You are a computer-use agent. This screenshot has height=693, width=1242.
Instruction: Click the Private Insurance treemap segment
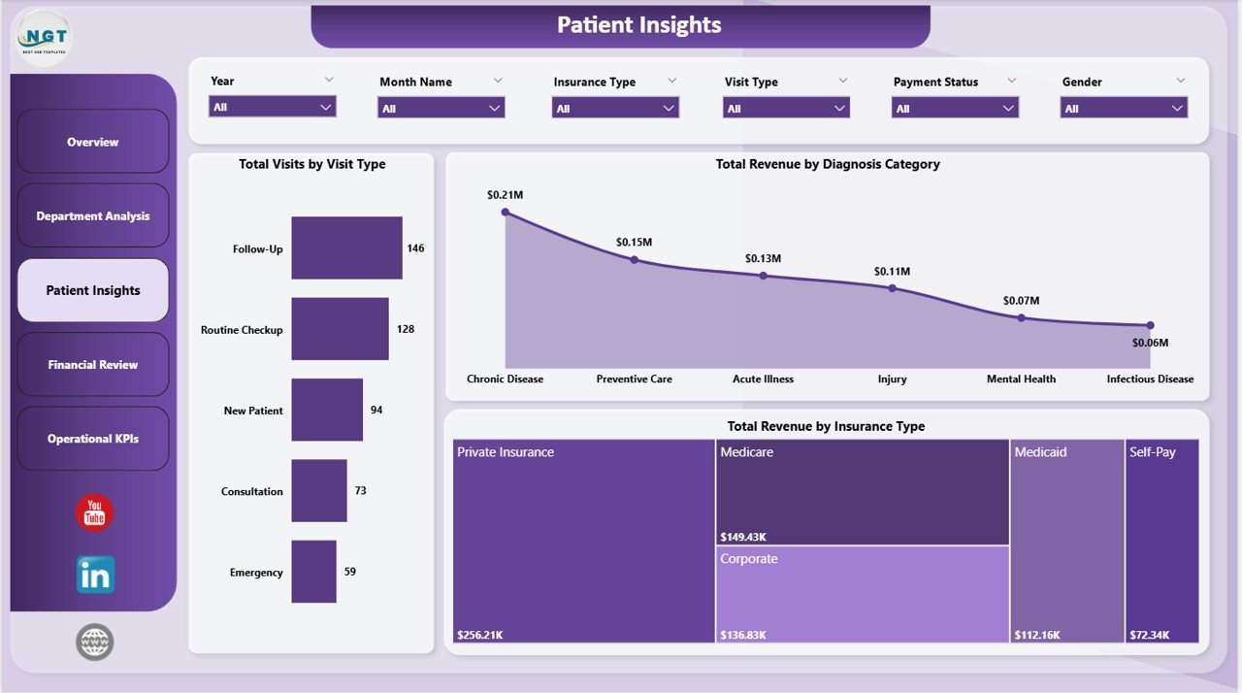[582, 541]
